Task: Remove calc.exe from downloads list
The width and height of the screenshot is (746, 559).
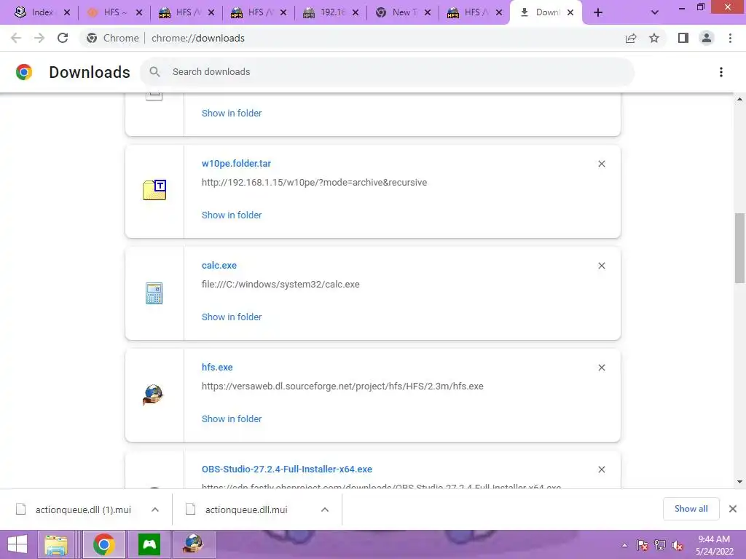Action: click(601, 266)
